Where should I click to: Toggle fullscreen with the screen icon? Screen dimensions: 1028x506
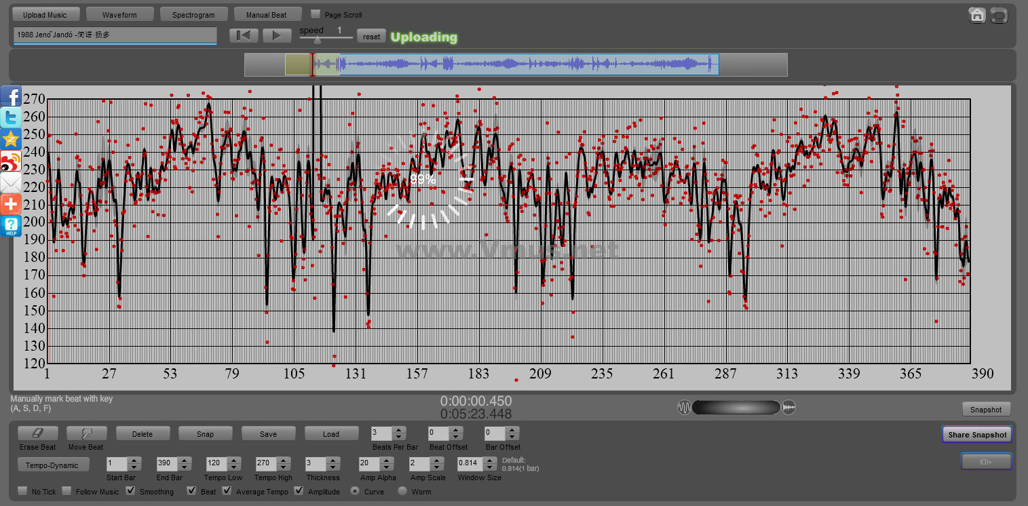coord(999,16)
